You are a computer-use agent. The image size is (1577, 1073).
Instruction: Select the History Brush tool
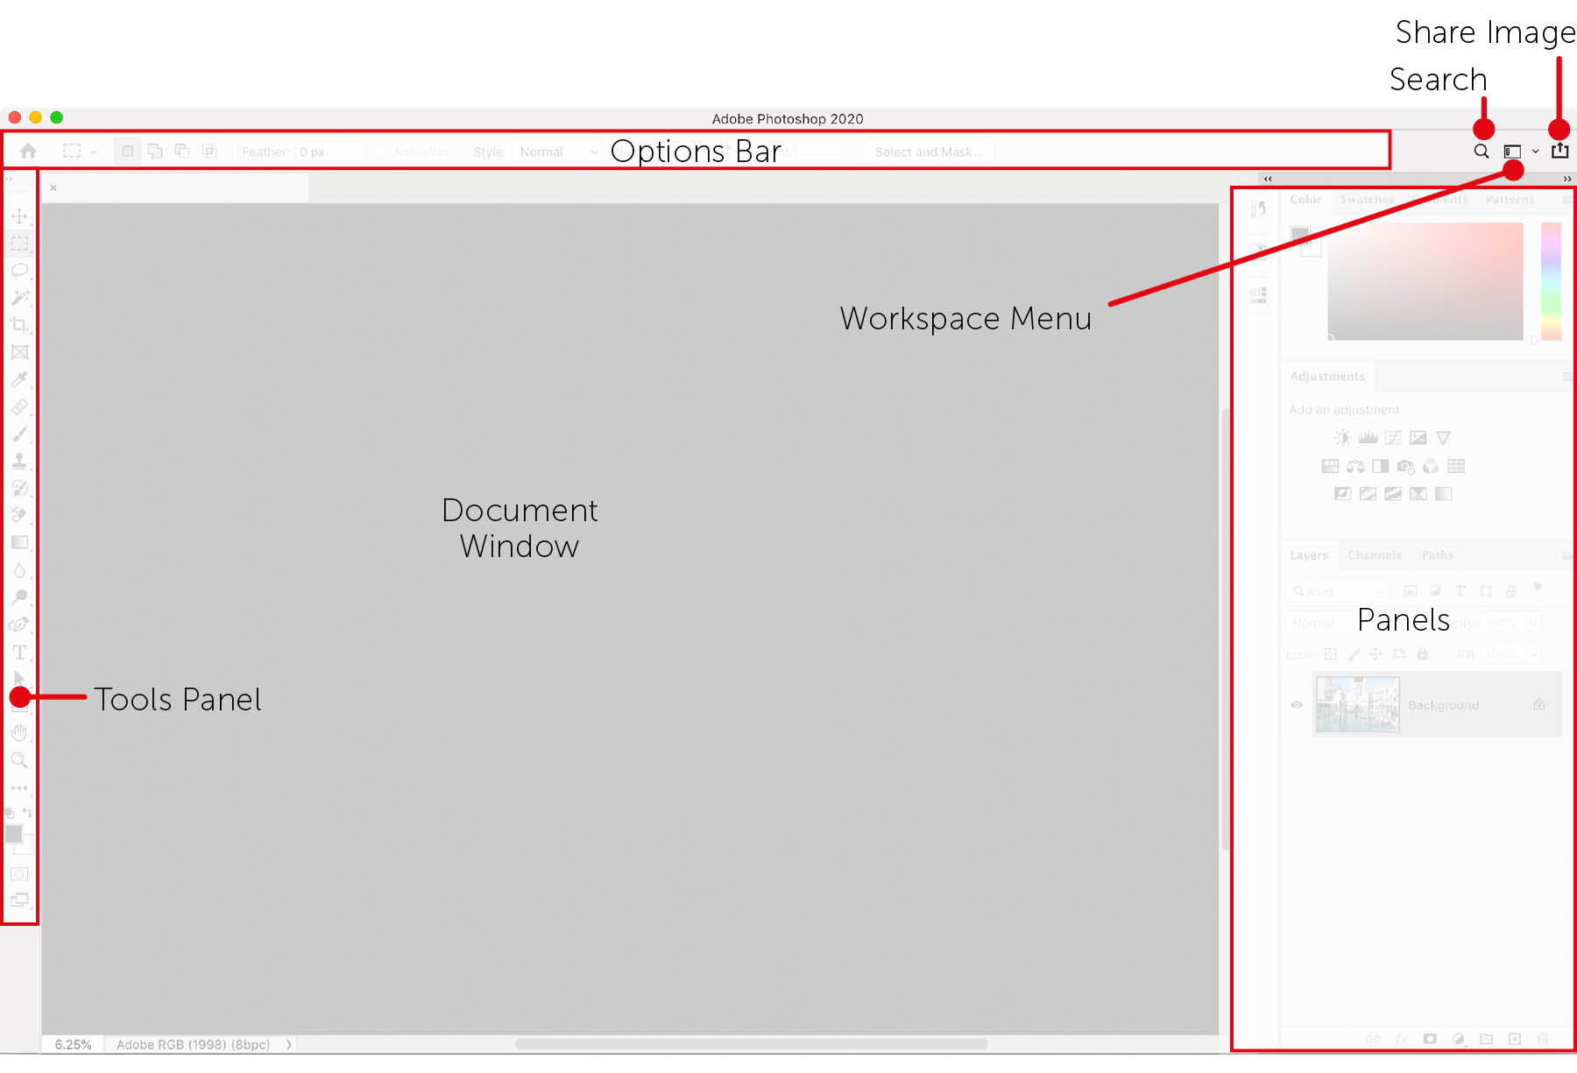click(19, 488)
